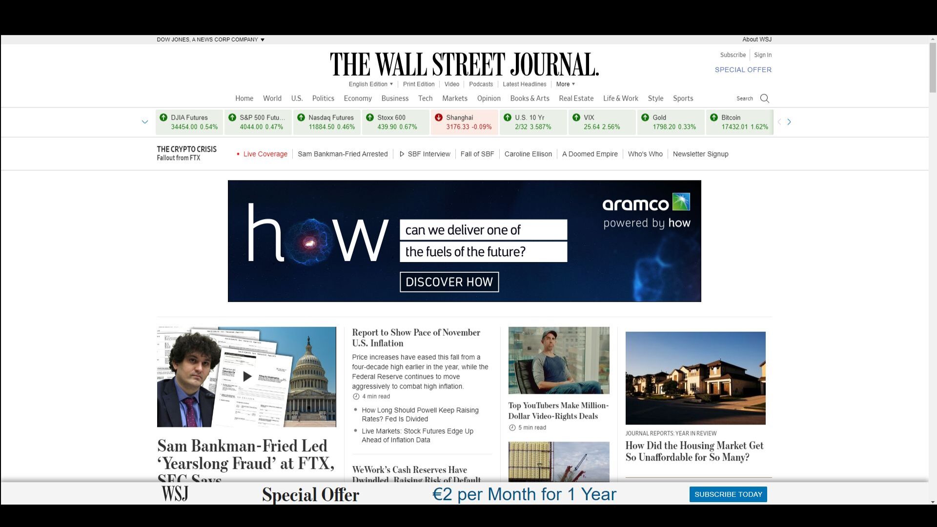Expand the Dow Jones company dropdown arrow

pyautogui.click(x=262, y=40)
